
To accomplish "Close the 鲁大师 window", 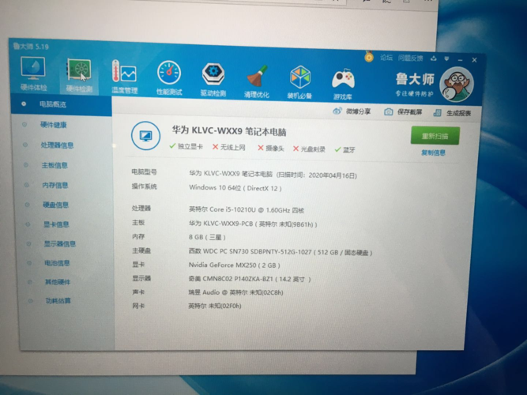I will click(474, 60).
